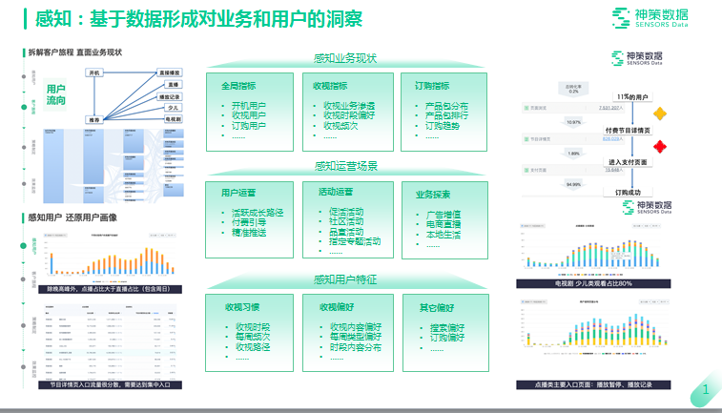Click the green icon in the 页面浏览 funnel row
Screen dimensions: 722x413
[526, 108]
